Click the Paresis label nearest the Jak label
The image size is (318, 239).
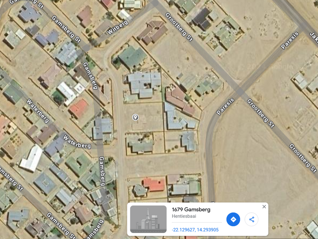pyautogui.click(x=290, y=41)
